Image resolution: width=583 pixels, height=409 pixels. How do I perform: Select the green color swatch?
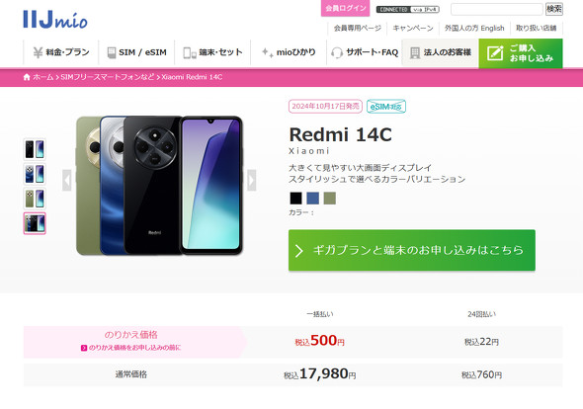pyautogui.click(x=329, y=199)
